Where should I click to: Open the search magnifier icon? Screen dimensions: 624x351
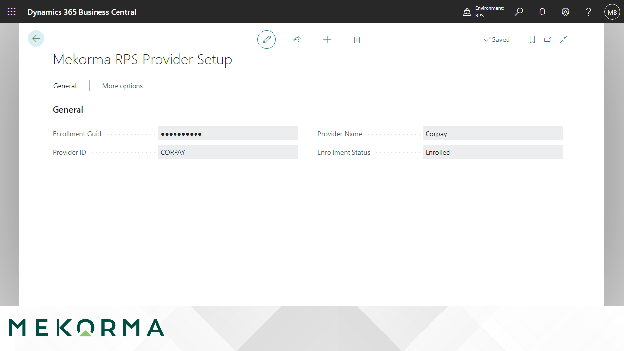519,12
